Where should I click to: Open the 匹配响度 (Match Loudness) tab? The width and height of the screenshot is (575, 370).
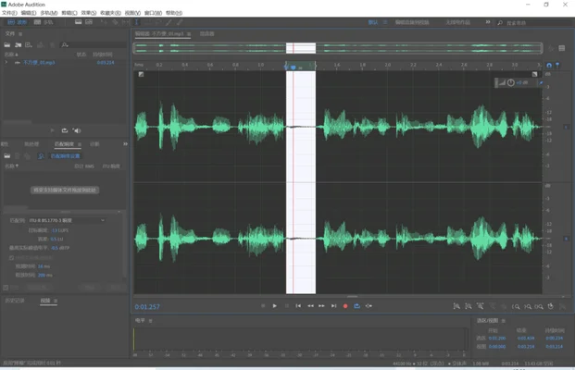pyautogui.click(x=65, y=144)
